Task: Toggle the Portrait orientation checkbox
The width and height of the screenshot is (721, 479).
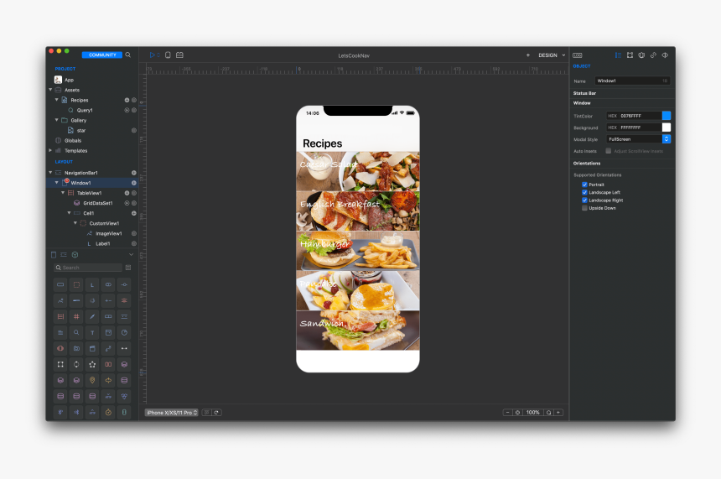Action: tap(584, 185)
